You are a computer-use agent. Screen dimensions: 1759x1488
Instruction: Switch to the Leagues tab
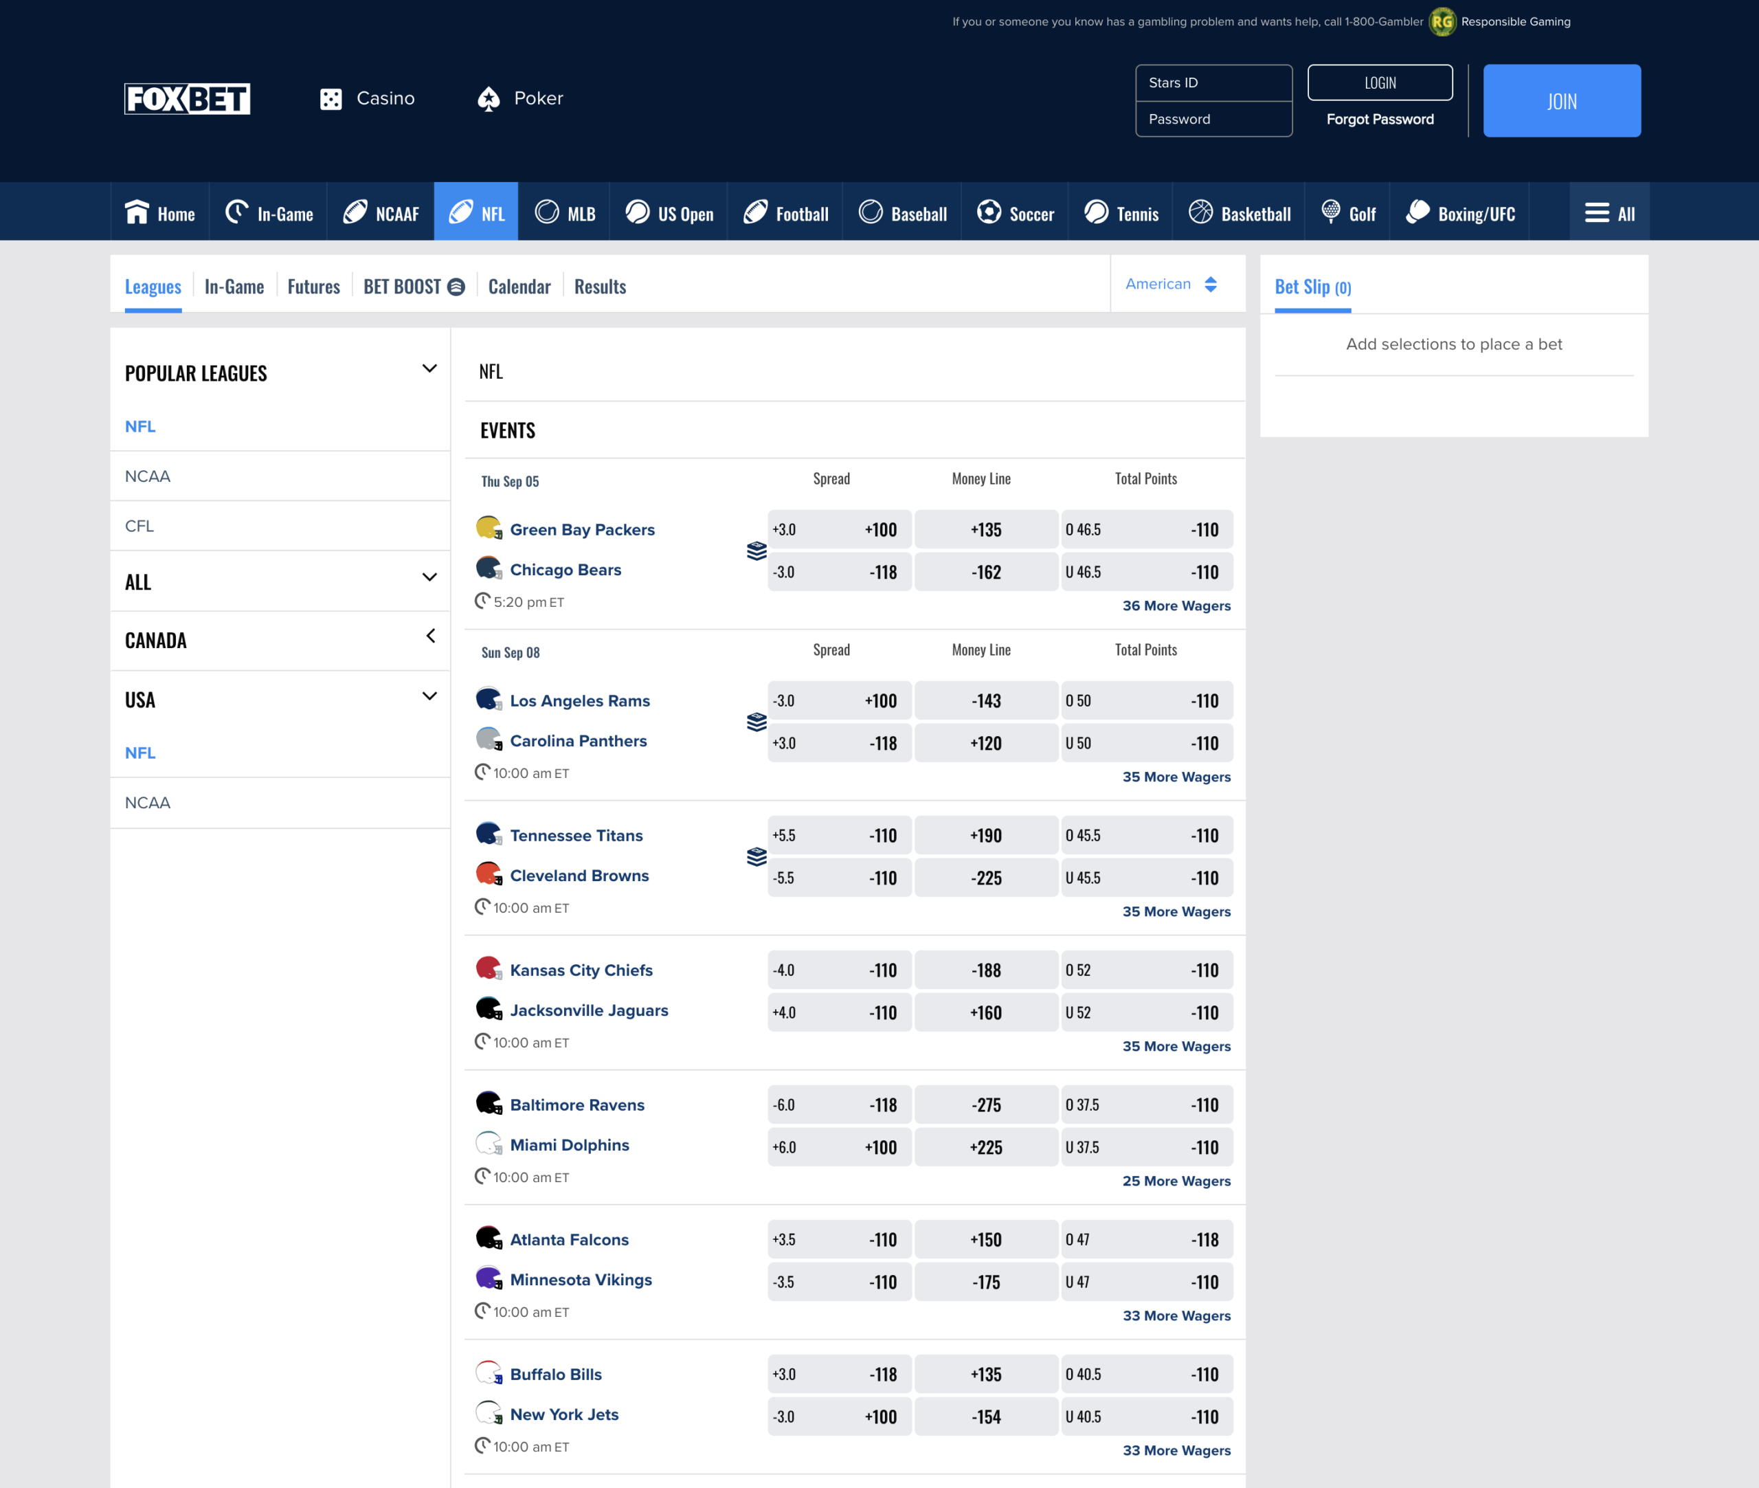tap(153, 287)
